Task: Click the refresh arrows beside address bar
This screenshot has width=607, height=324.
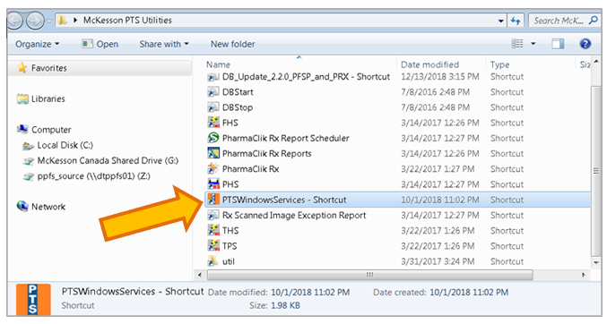Action: coord(515,21)
